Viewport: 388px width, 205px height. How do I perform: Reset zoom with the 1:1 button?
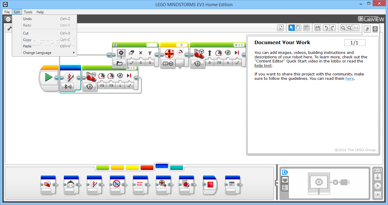356,28
